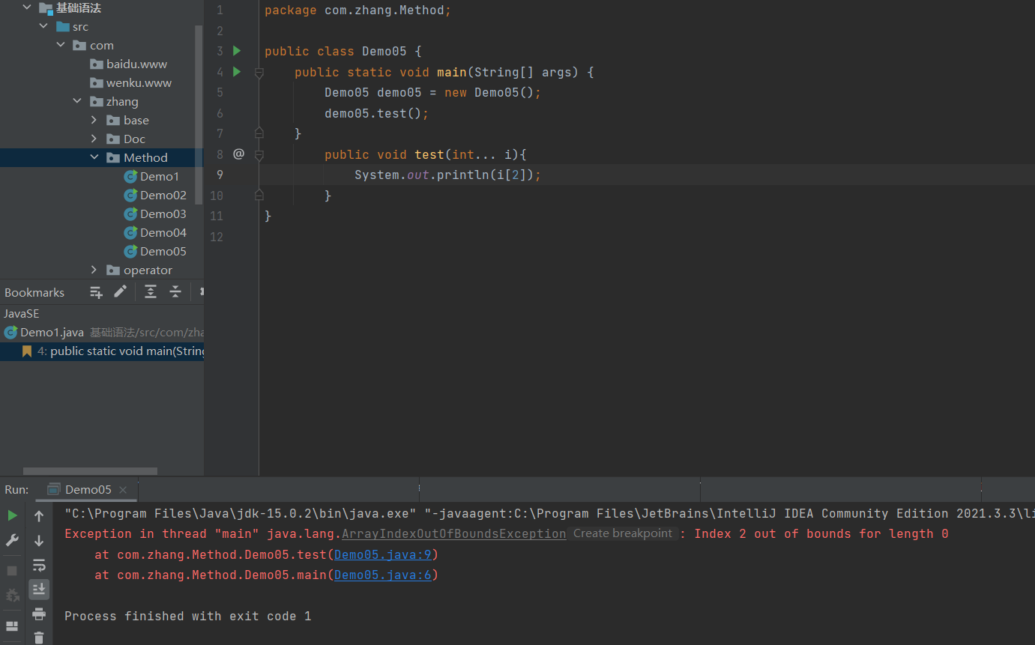
Task: Fold the main method at line 4
Action: pyautogui.click(x=259, y=73)
